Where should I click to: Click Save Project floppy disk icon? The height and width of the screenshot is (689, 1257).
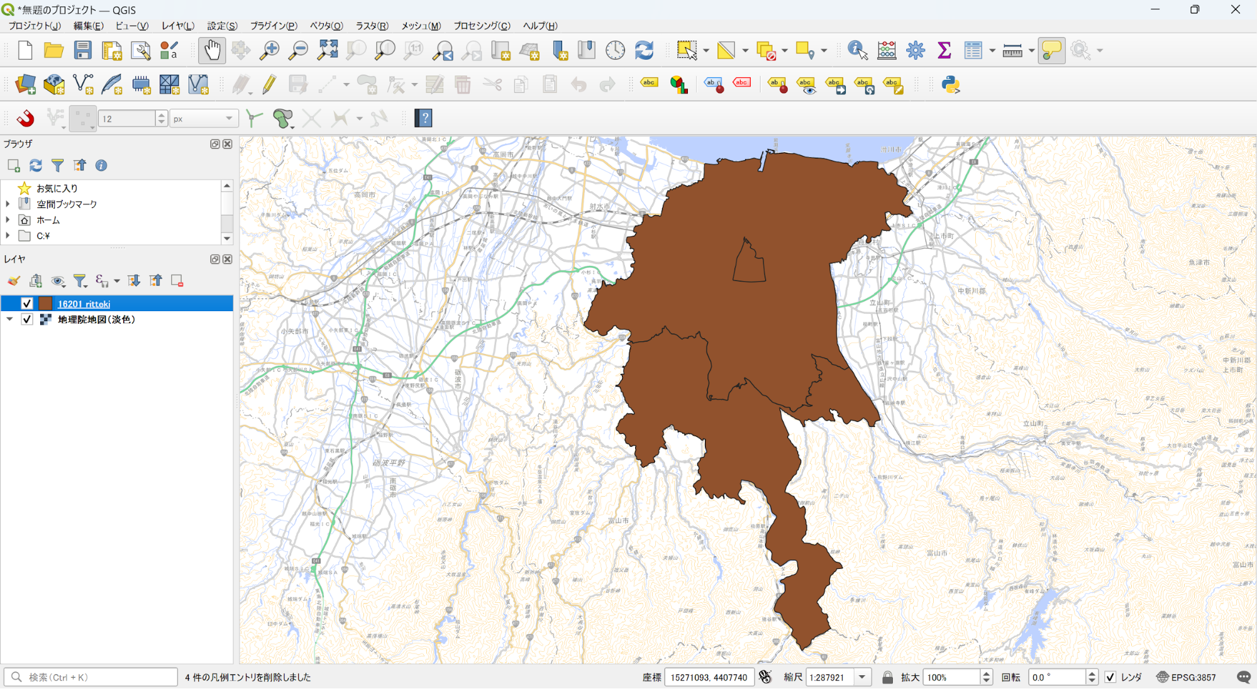pyautogui.click(x=82, y=50)
